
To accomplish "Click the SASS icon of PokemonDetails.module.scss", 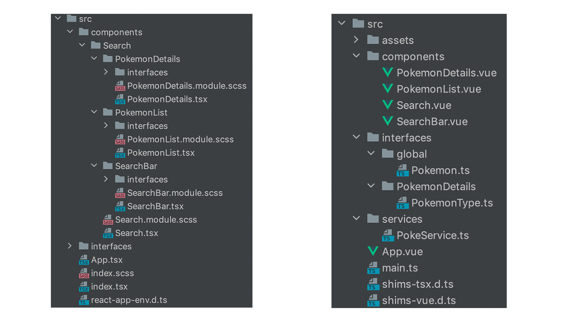I will point(120,86).
